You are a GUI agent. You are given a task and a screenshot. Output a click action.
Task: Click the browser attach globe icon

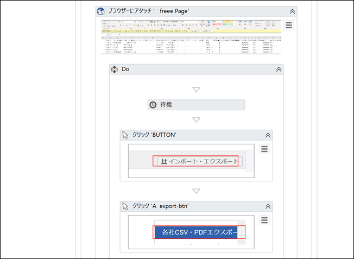tap(100, 11)
